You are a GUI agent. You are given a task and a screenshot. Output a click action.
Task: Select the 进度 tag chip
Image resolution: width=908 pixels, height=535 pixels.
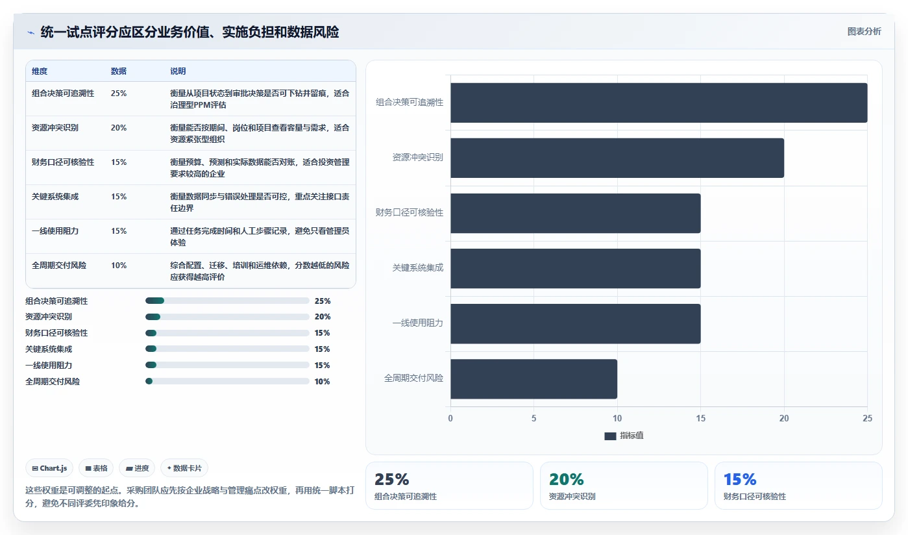(137, 468)
